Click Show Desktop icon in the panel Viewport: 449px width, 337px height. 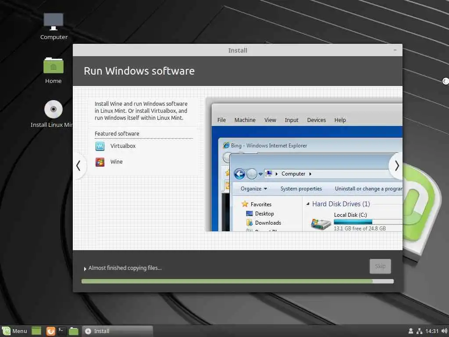[36, 331]
